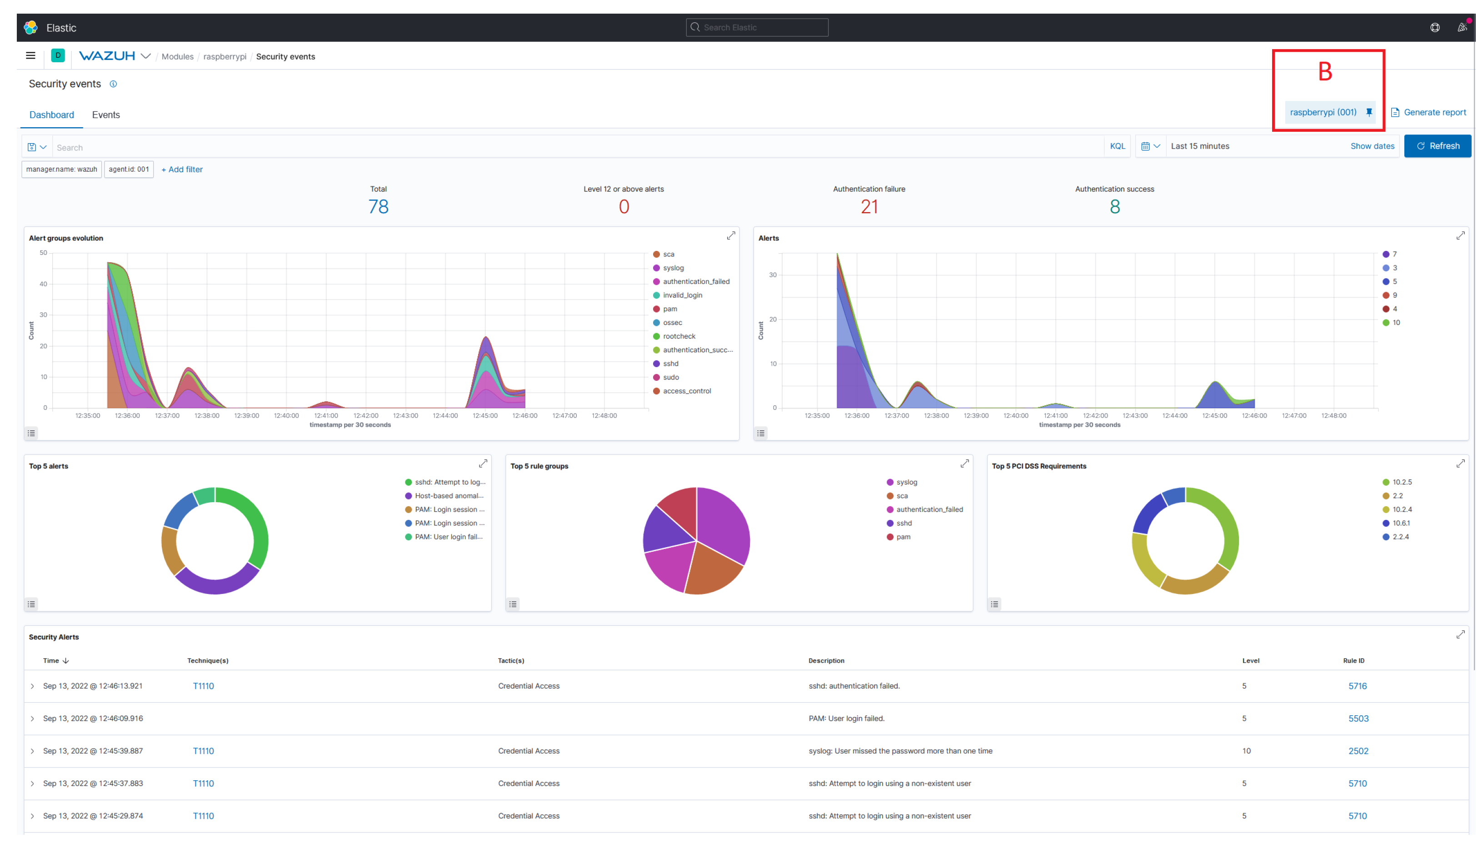
Task: Open the newsfeed notifications icon
Action: 1462,27
